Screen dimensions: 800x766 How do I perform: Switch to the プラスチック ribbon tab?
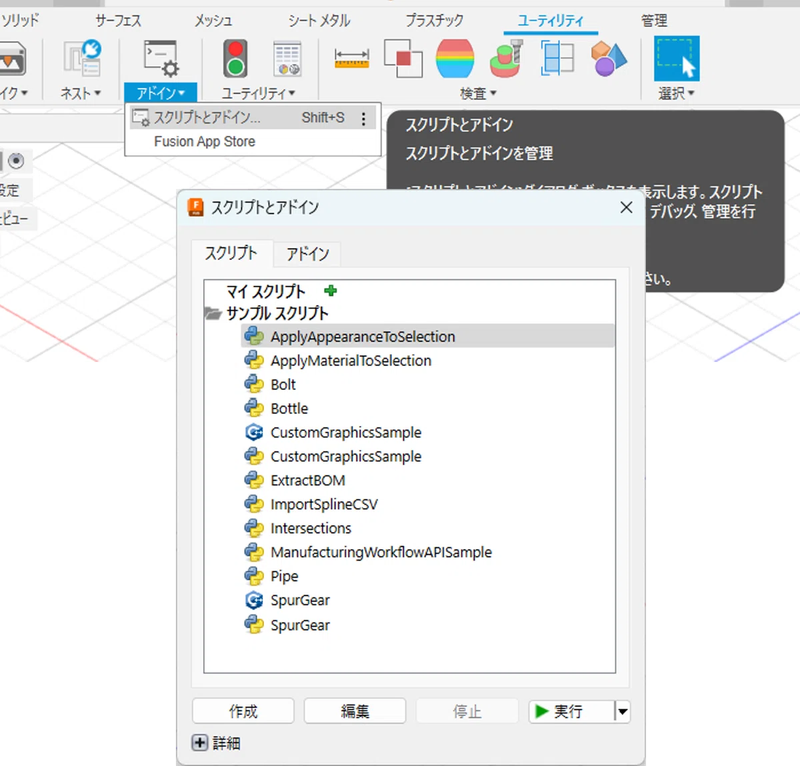(x=435, y=21)
